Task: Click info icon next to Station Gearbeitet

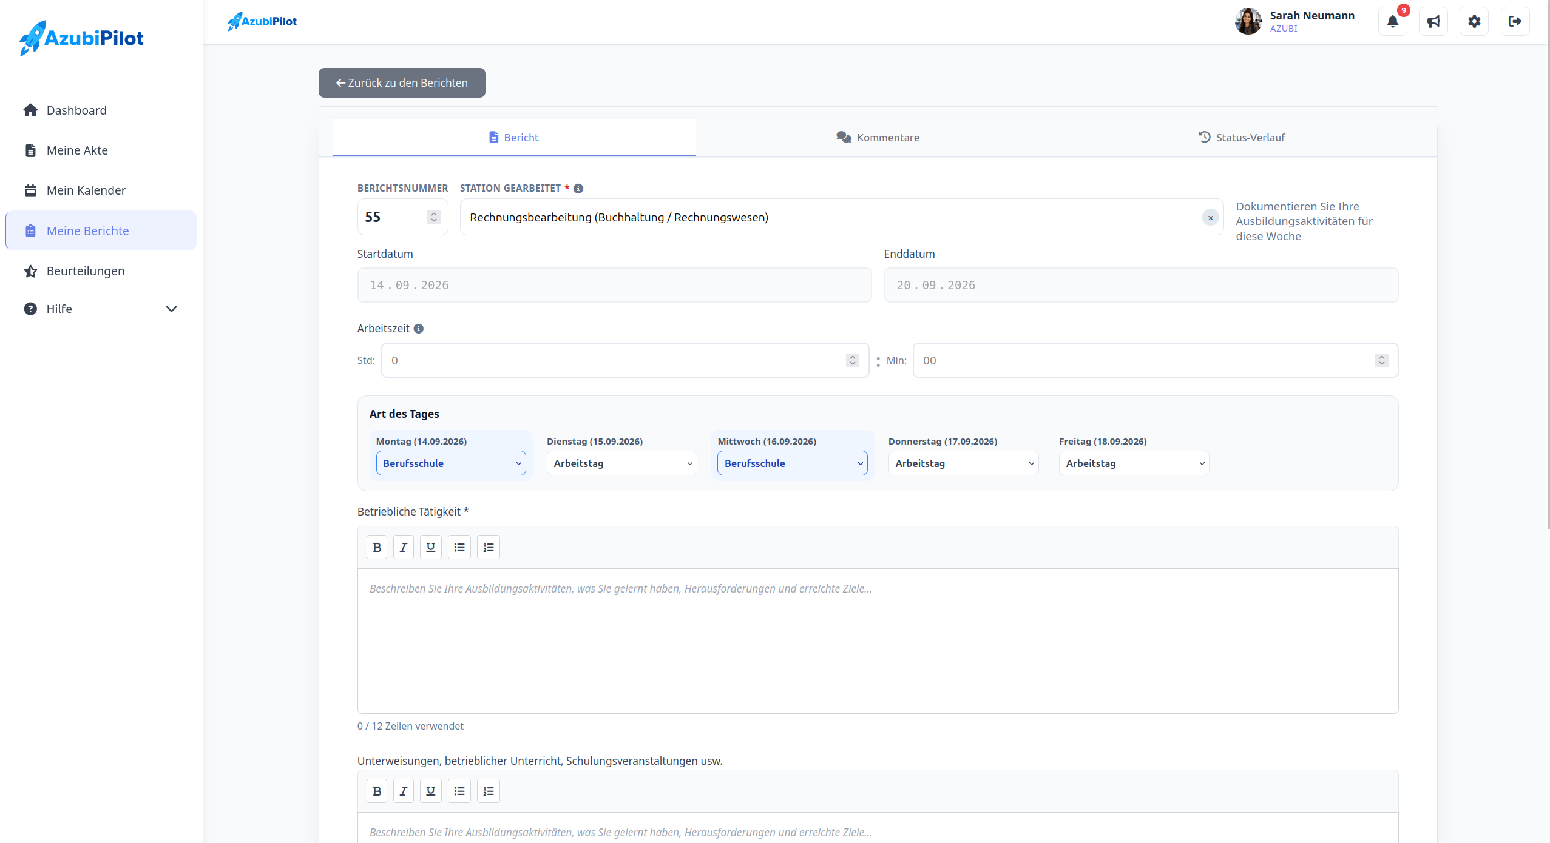Action: pyautogui.click(x=578, y=189)
